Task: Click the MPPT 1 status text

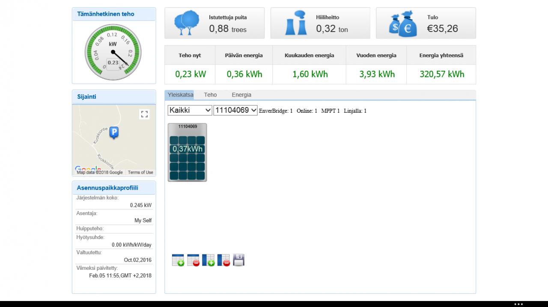Action: coord(331,111)
